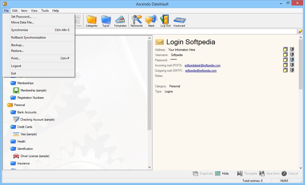
Task: Copy the Outgoing mail (SMTP) field value
Action: pyautogui.click(x=285, y=70)
